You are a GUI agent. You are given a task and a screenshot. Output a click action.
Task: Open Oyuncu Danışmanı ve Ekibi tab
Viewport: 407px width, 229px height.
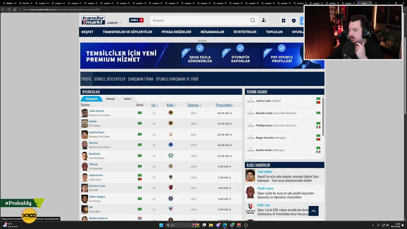click(177, 79)
